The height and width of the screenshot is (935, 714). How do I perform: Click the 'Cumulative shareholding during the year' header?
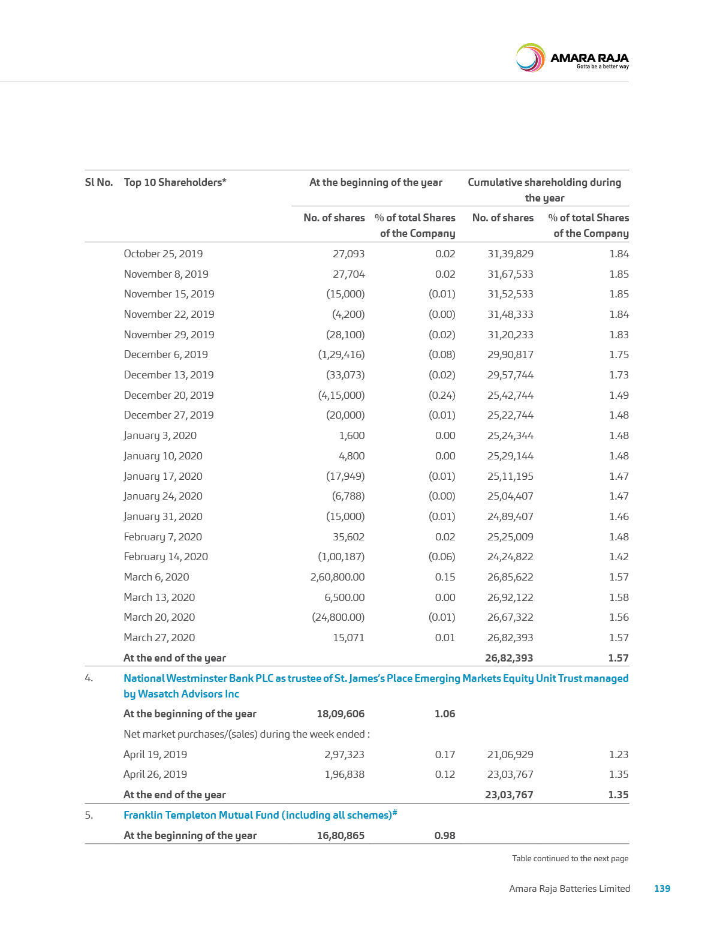(544, 190)
